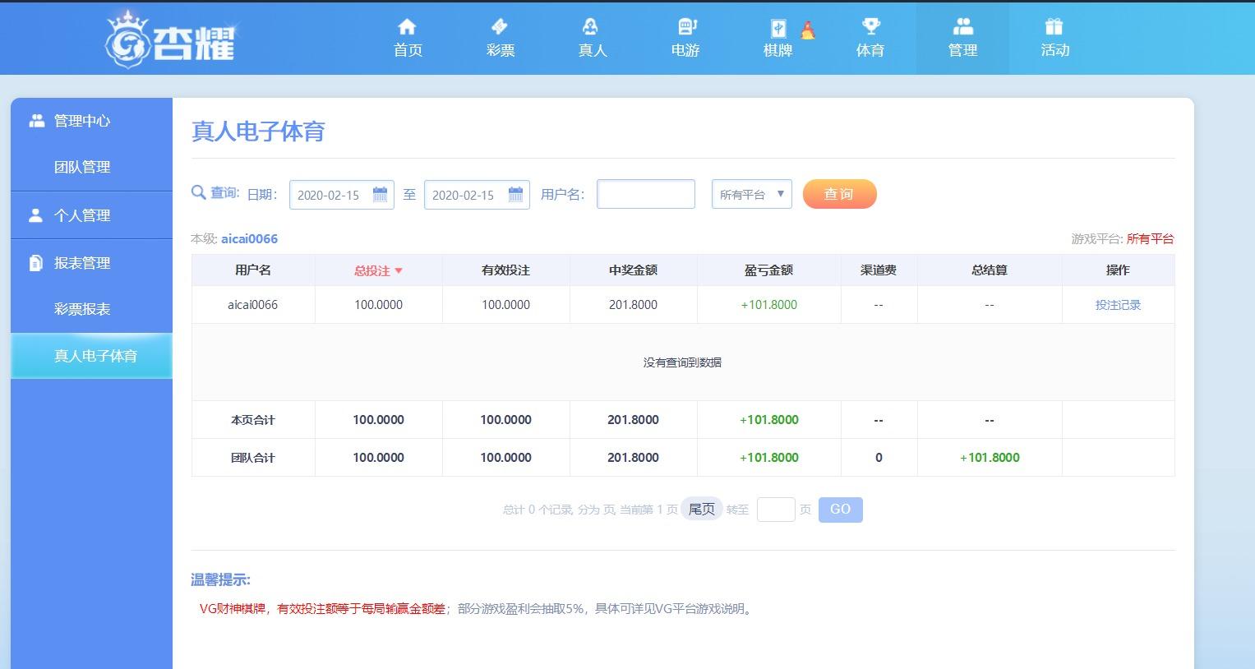Click the orange 查询 search button
The image size is (1255, 669).
pyautogui.click(x=839, y=194)
